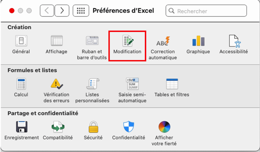Open the Calcul calculator preferences

point(20,84)
